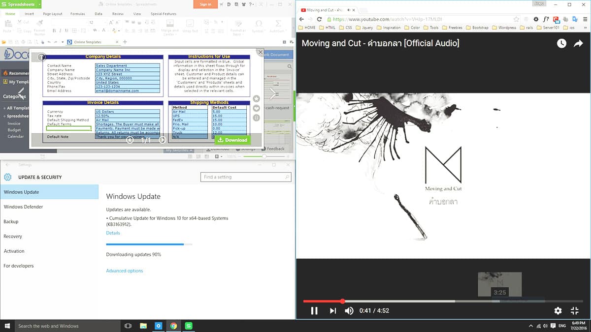The height and width of the screenshot is (332, 591).
Task: Select Backup in Settings sidebar
Action: (x=49, y=221)
